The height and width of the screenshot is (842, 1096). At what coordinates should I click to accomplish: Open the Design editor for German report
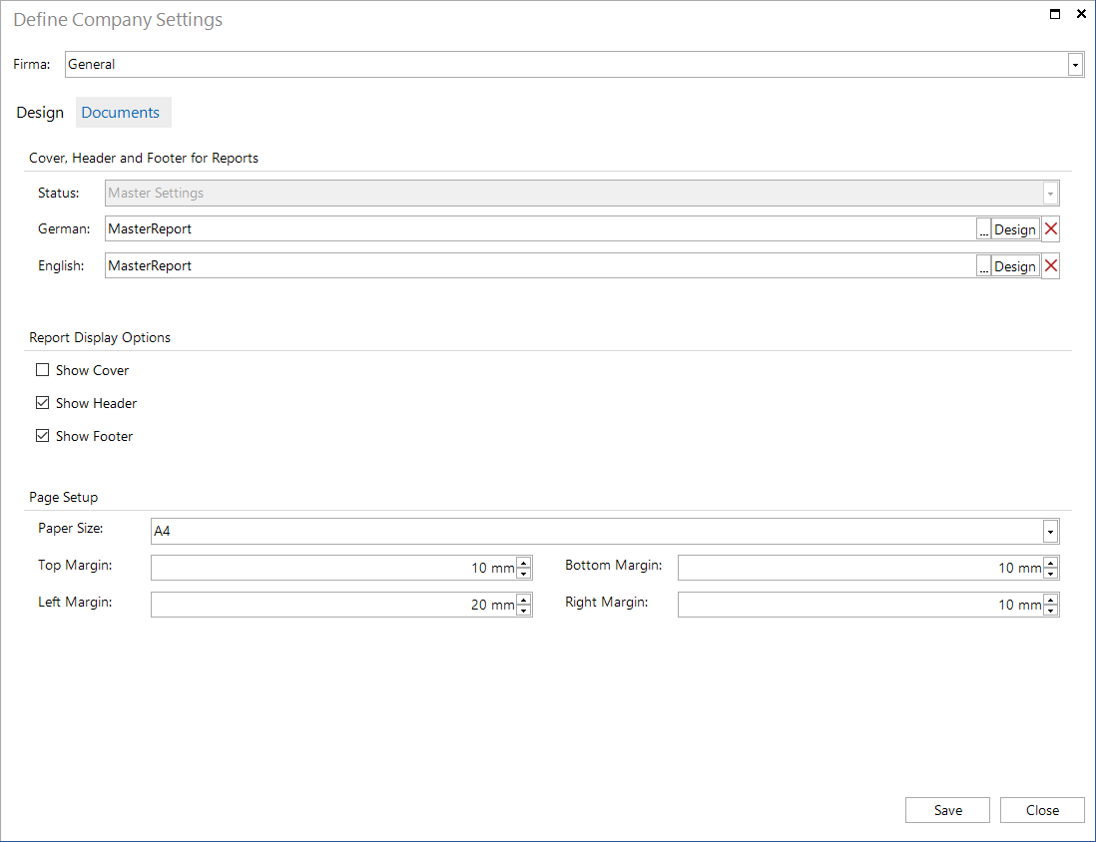[x=1015, y=228]
